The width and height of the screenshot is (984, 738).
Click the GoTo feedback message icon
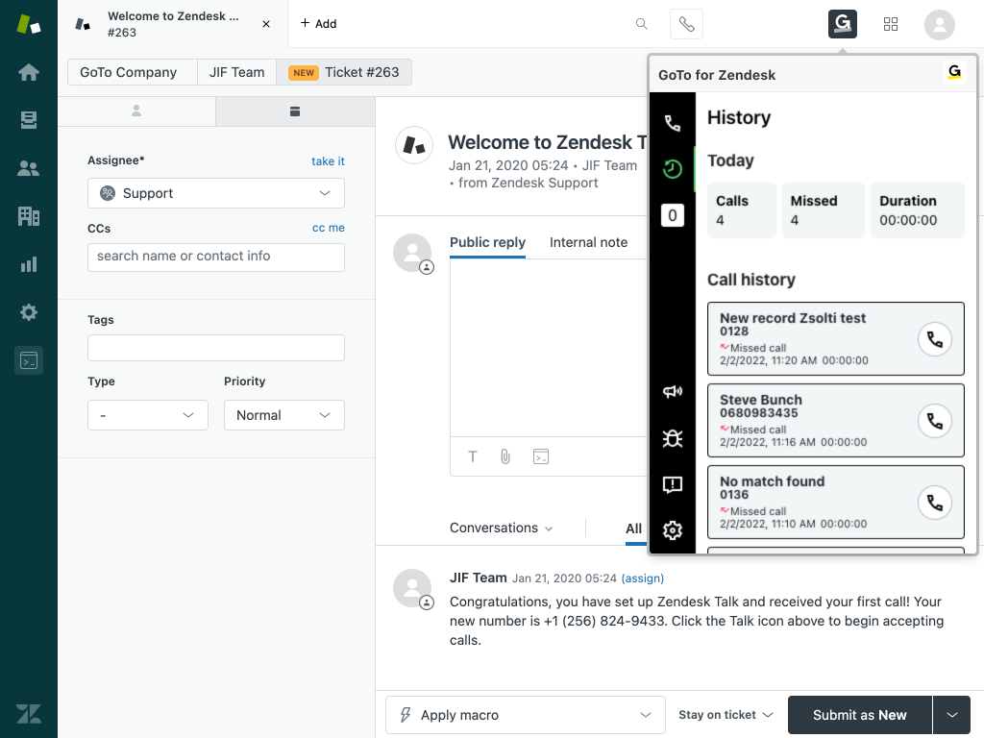(673, 484)
